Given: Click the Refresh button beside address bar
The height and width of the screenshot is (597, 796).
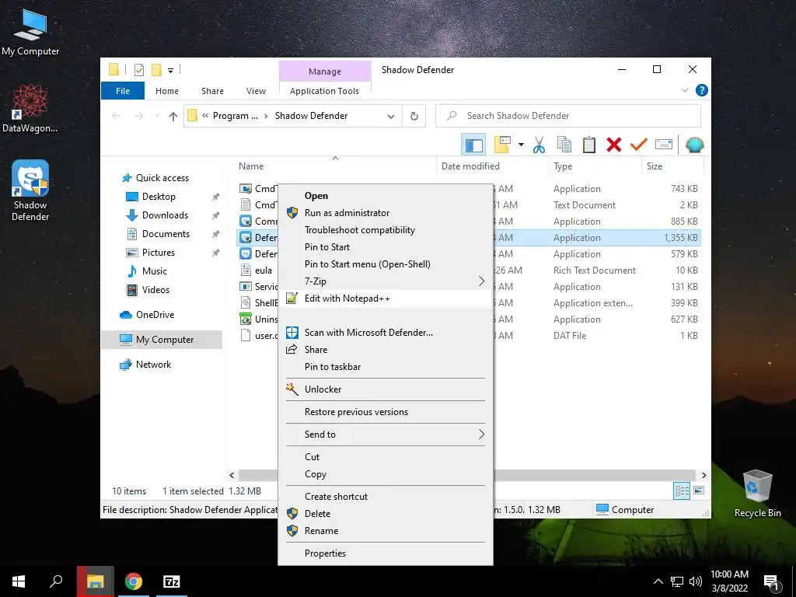Looking at the screenshot, I should 414,117.
